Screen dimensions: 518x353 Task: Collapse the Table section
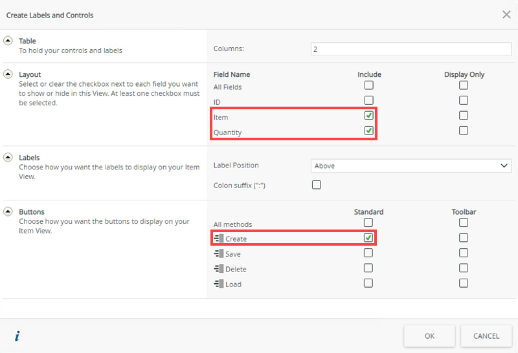point(8,41)
